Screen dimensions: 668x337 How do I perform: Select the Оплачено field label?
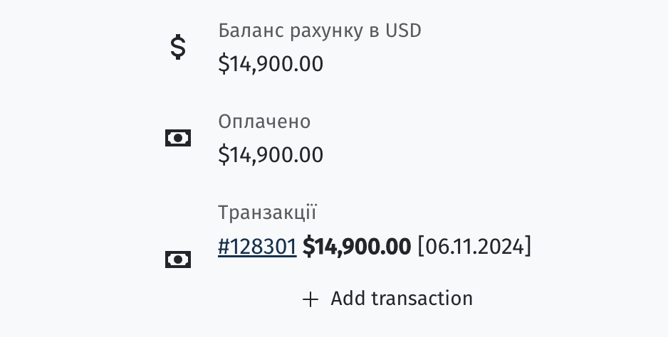point(264,122)
